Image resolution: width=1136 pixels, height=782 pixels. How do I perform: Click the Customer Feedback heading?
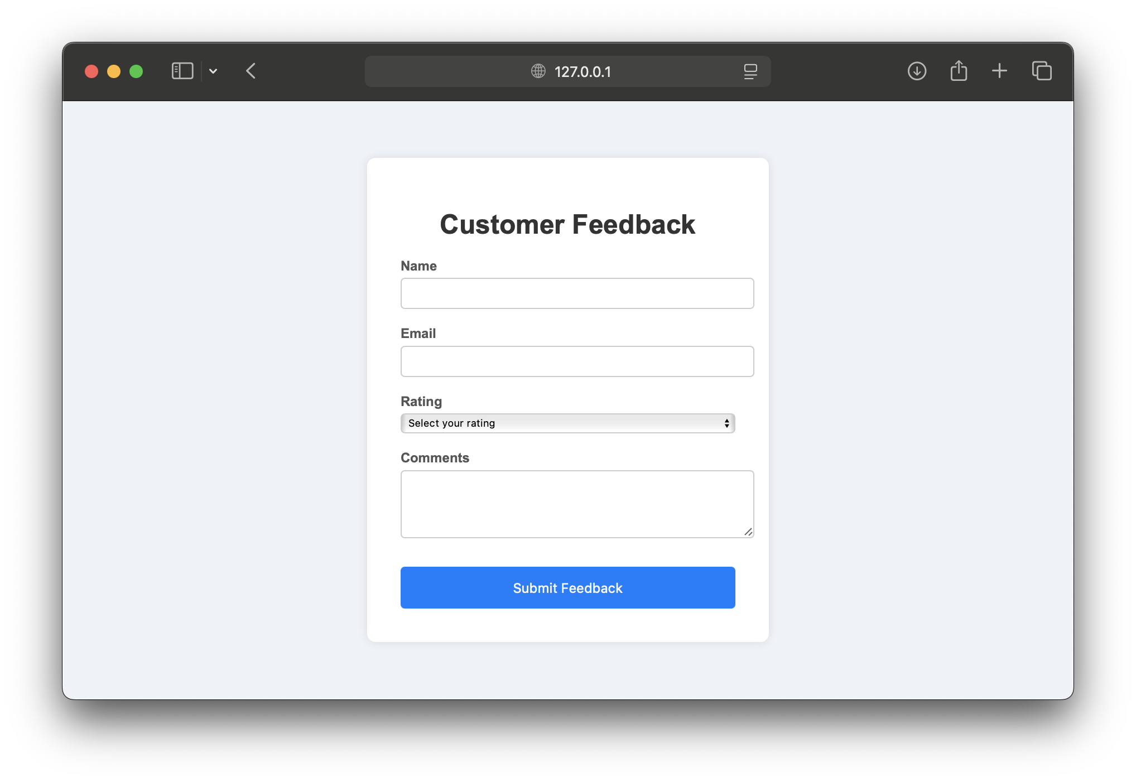click(x=567, y=224)
